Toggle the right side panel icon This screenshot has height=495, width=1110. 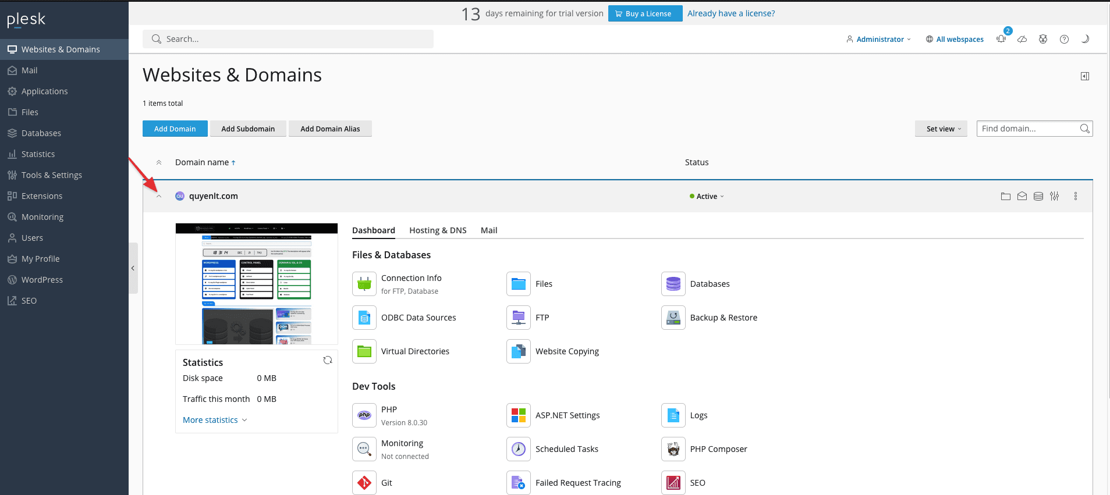point(1085,76)
